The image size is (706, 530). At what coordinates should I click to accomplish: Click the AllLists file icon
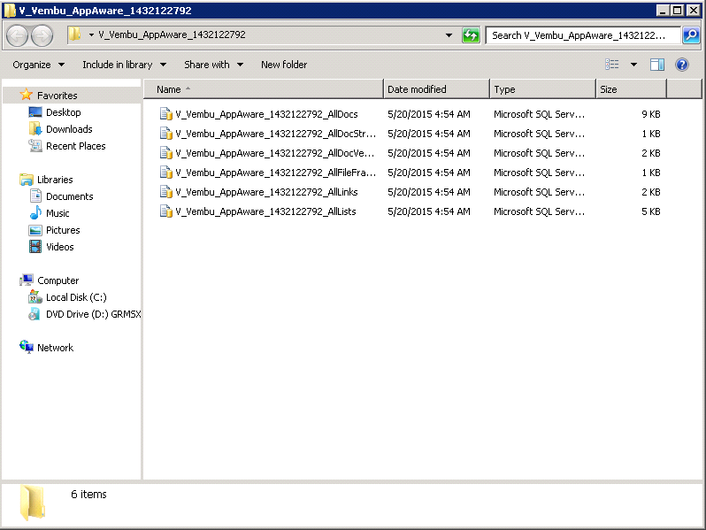[166, 211]
